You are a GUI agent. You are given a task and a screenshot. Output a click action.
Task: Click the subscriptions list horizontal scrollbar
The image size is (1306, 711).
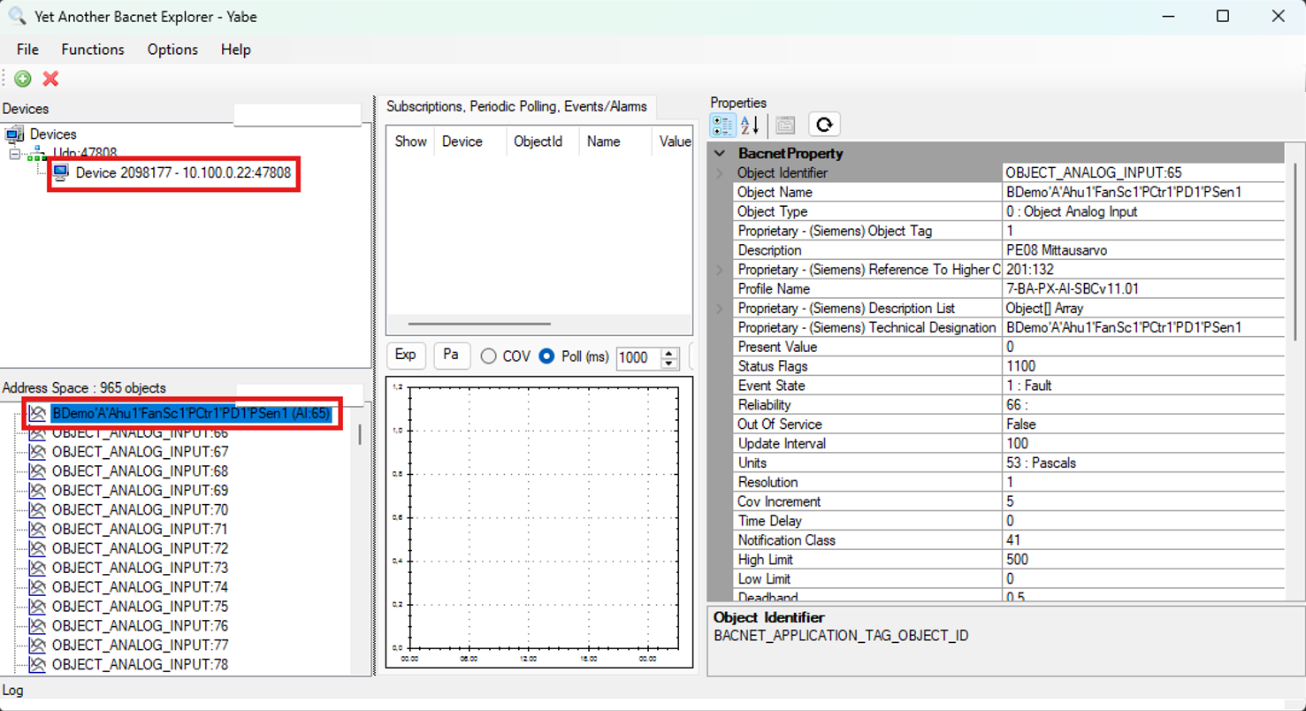tap(479, 324)
